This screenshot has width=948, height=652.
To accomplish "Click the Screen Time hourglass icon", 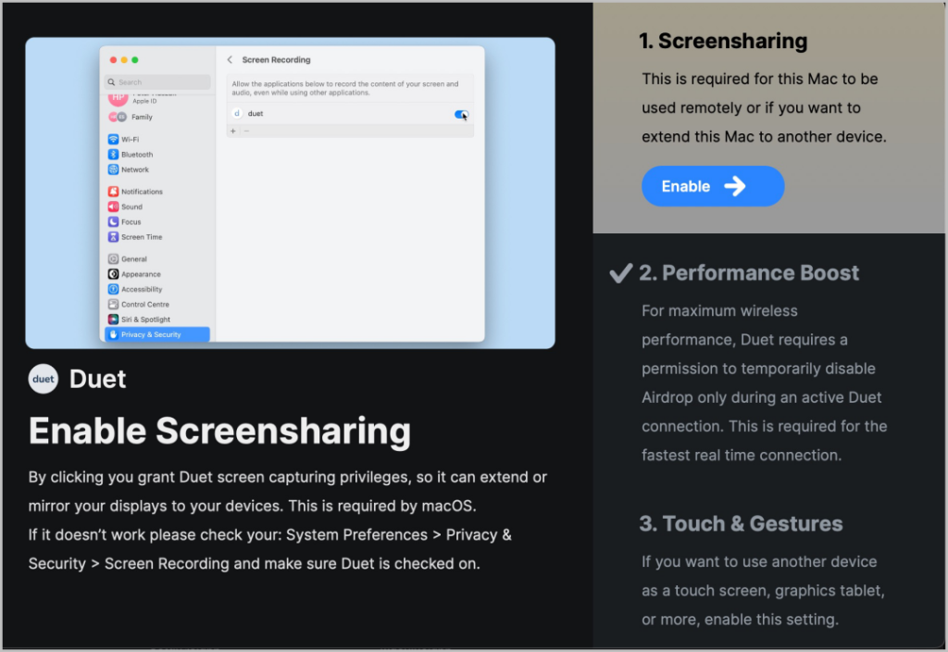I will point(113,236).
